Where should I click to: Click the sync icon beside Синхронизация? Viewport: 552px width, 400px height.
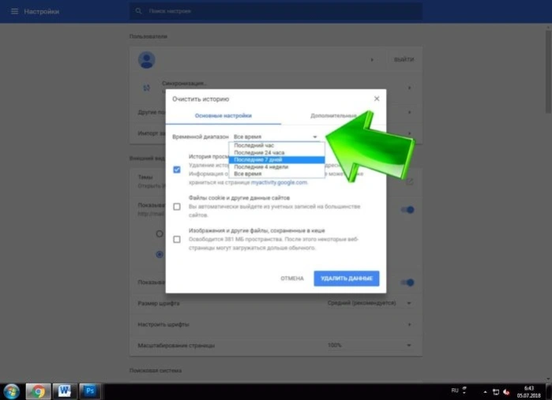point(146,88)
